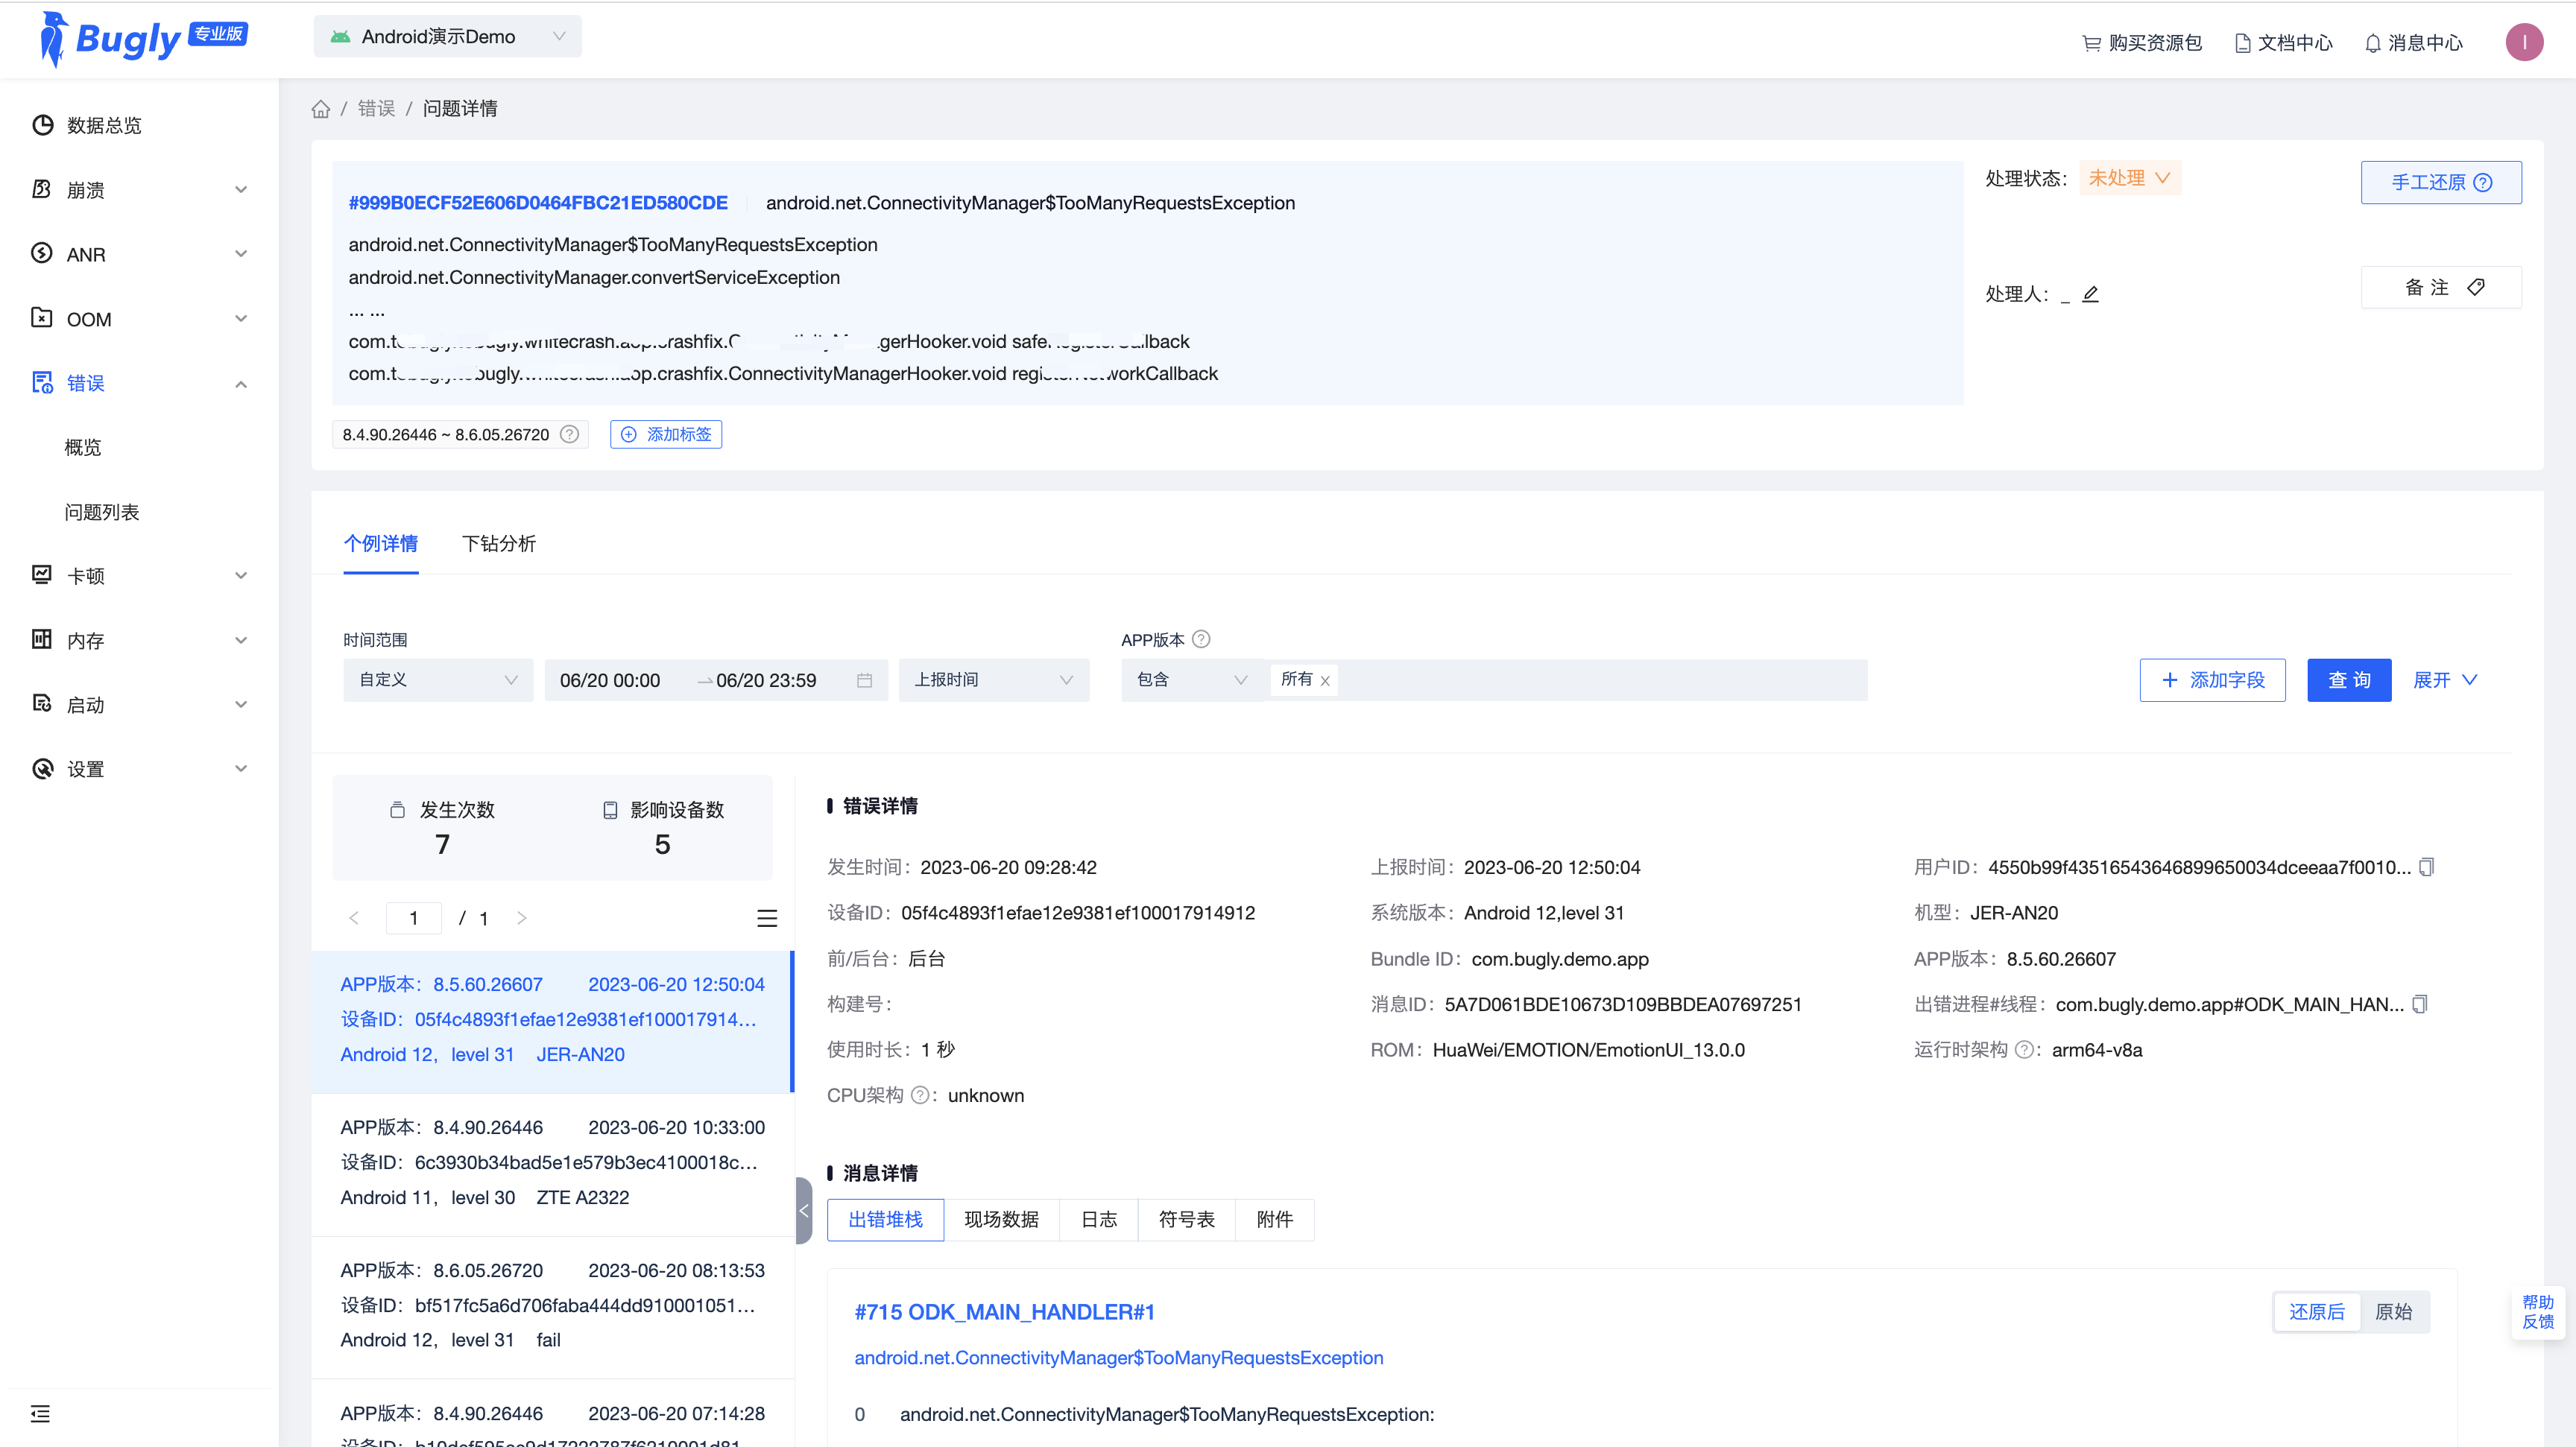Expand the 设置 sidebar menu
The image size is (2576, 1447).
click(139, 768)
